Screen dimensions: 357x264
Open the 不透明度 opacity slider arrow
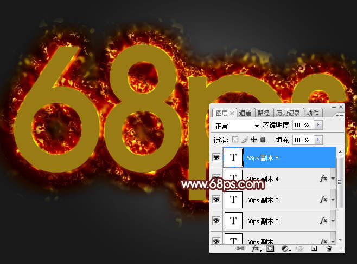point(318,125)
